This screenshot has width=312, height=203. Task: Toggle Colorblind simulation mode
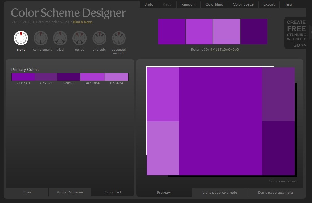(214, 4)
